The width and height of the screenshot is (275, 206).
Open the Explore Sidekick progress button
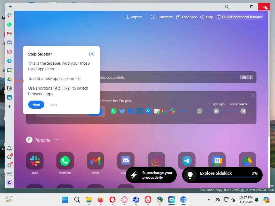pyautogui.click(x=222, y=175)
